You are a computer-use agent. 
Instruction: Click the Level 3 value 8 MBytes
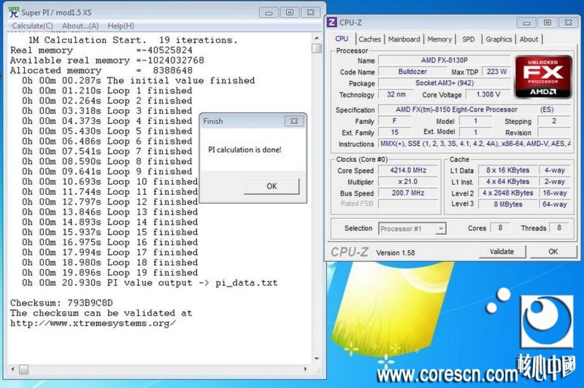click(x=508, y=204)
